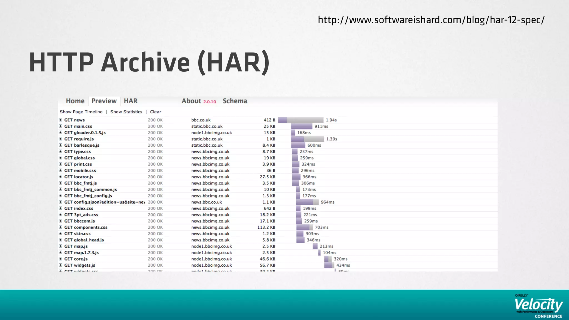This screenshot has height=320, width=569.
Task: Expand the GET news request row
Action: point(61,120)
